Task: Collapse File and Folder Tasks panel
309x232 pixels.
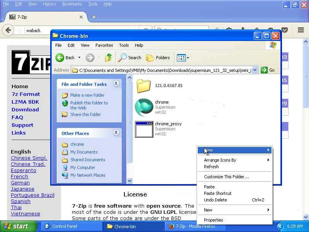Action: 116,84
